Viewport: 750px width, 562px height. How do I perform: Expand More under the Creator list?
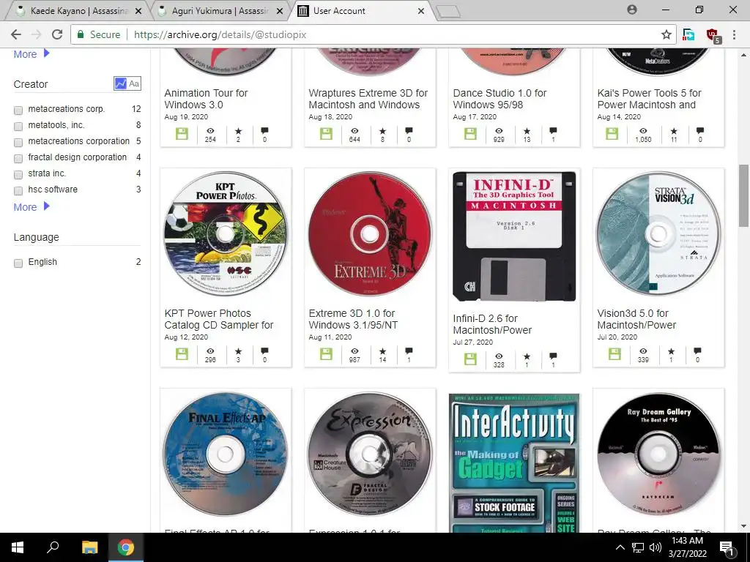(x=31, y=207)
